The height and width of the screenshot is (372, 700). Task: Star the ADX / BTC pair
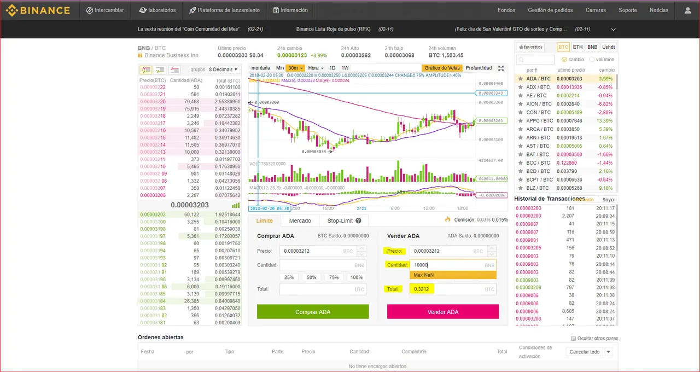pos(521,87)
